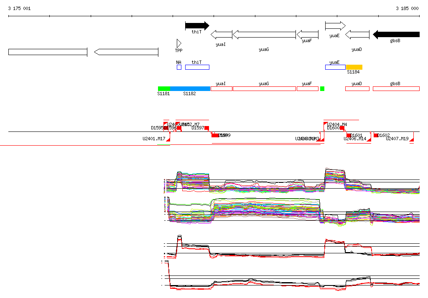Select the long yuaG gene arrow
Viewport: 428px width, 298px height.
[264, 35]
